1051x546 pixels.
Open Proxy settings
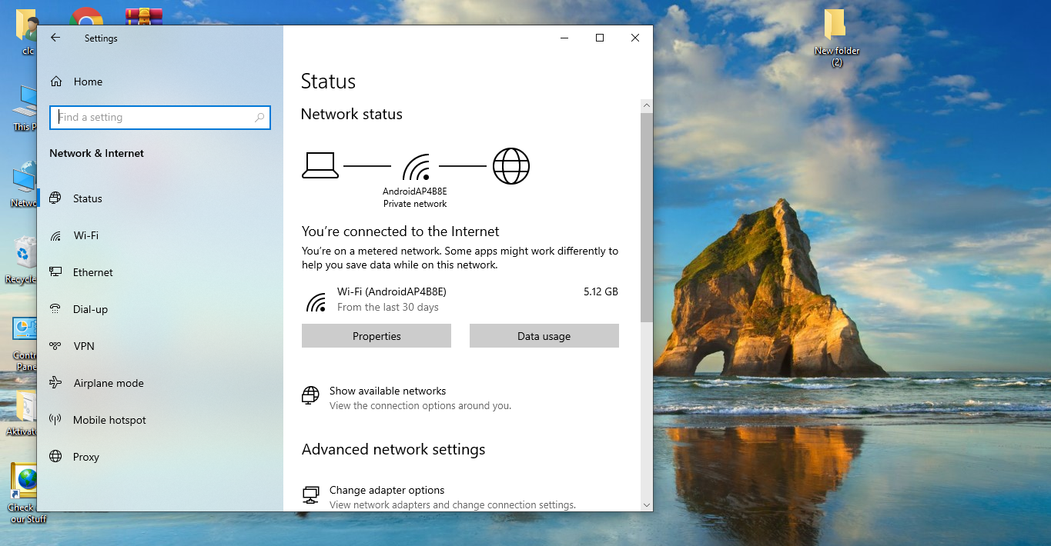point(86,457)
